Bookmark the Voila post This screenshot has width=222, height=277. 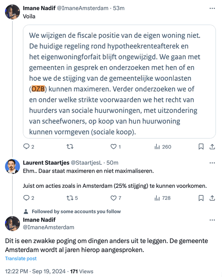(x=201, y=147)
